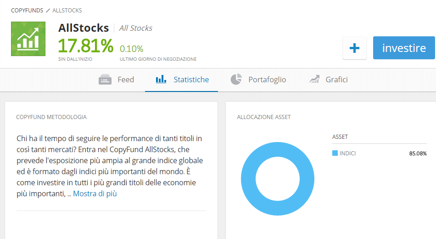436x239 pixels.
Task: Click the green AllStocks chart logo
Action: coord(28,39)
